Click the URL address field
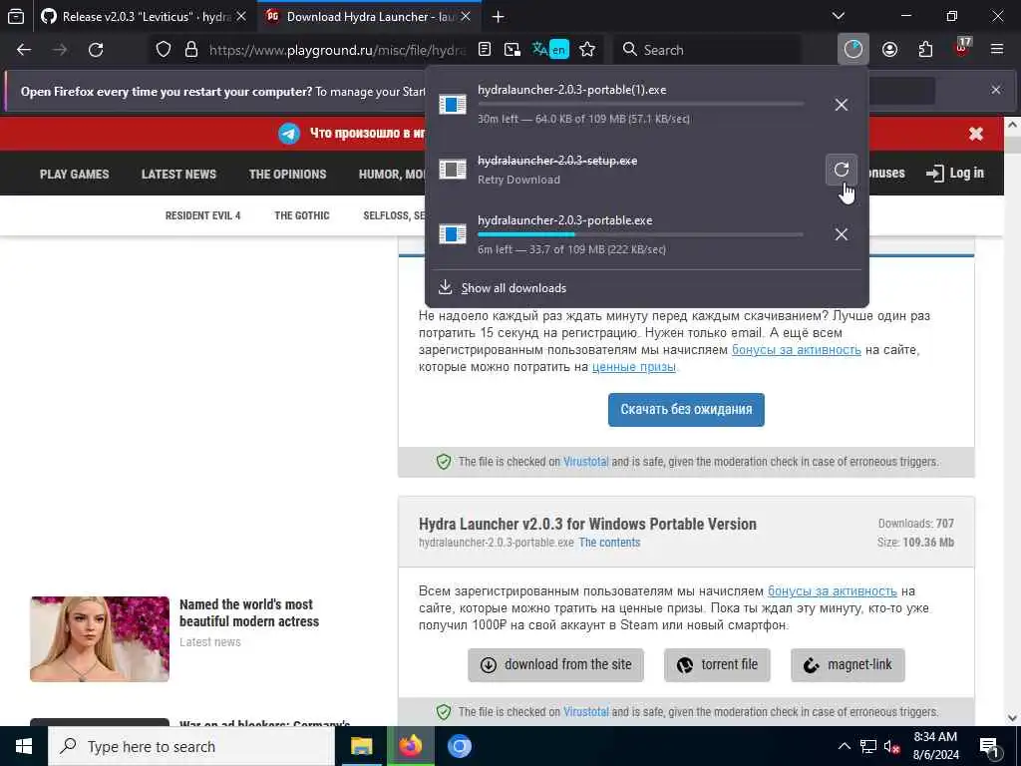The width and height of the screenshot is (1021, 766). (337, 50)
